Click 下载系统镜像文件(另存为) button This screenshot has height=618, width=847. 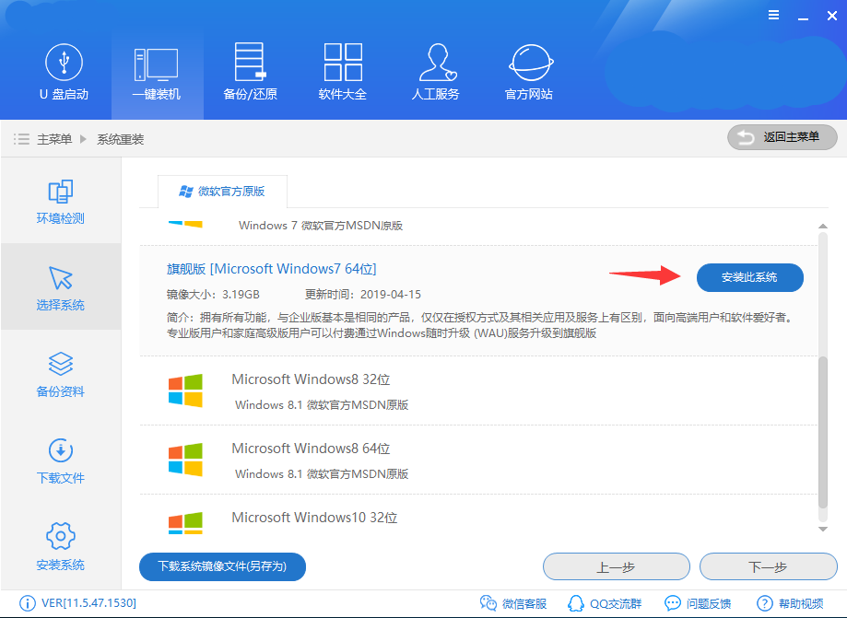tap(222, 566)
